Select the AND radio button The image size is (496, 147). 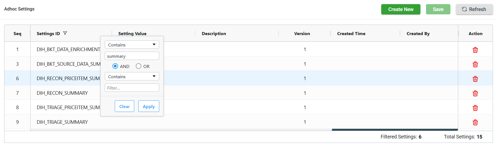[x=115, y=66]
